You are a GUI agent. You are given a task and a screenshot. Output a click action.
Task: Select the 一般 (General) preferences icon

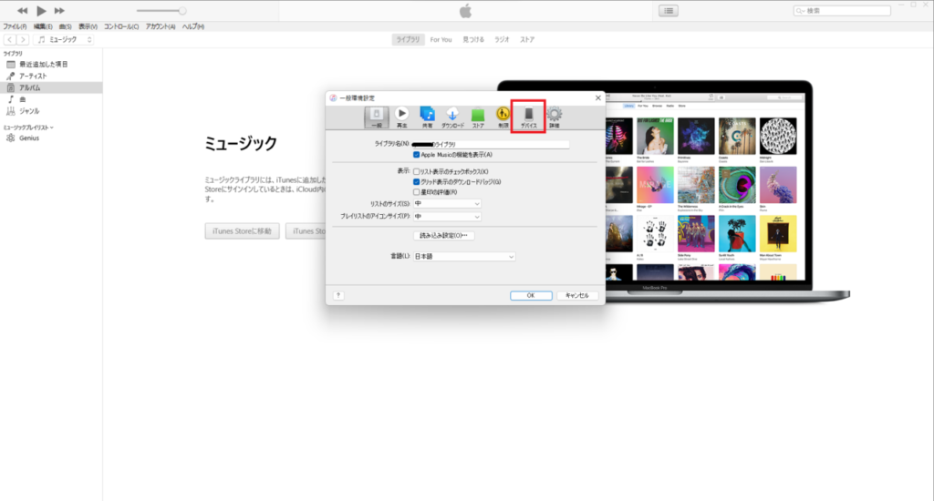click(x=377, y=118)
